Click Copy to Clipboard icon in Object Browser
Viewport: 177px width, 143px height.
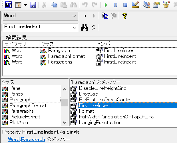coord(105,16)
